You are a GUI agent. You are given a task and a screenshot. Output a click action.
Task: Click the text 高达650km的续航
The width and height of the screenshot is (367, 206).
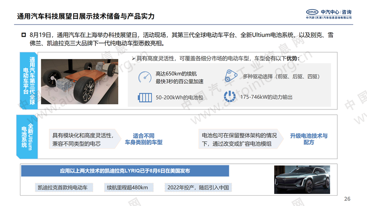point(176,74)
